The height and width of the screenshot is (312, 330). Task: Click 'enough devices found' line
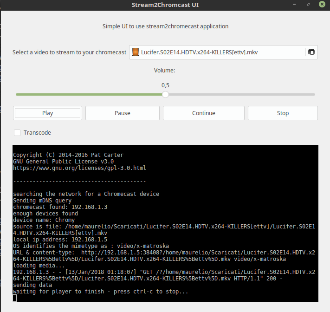coord(45,214)
